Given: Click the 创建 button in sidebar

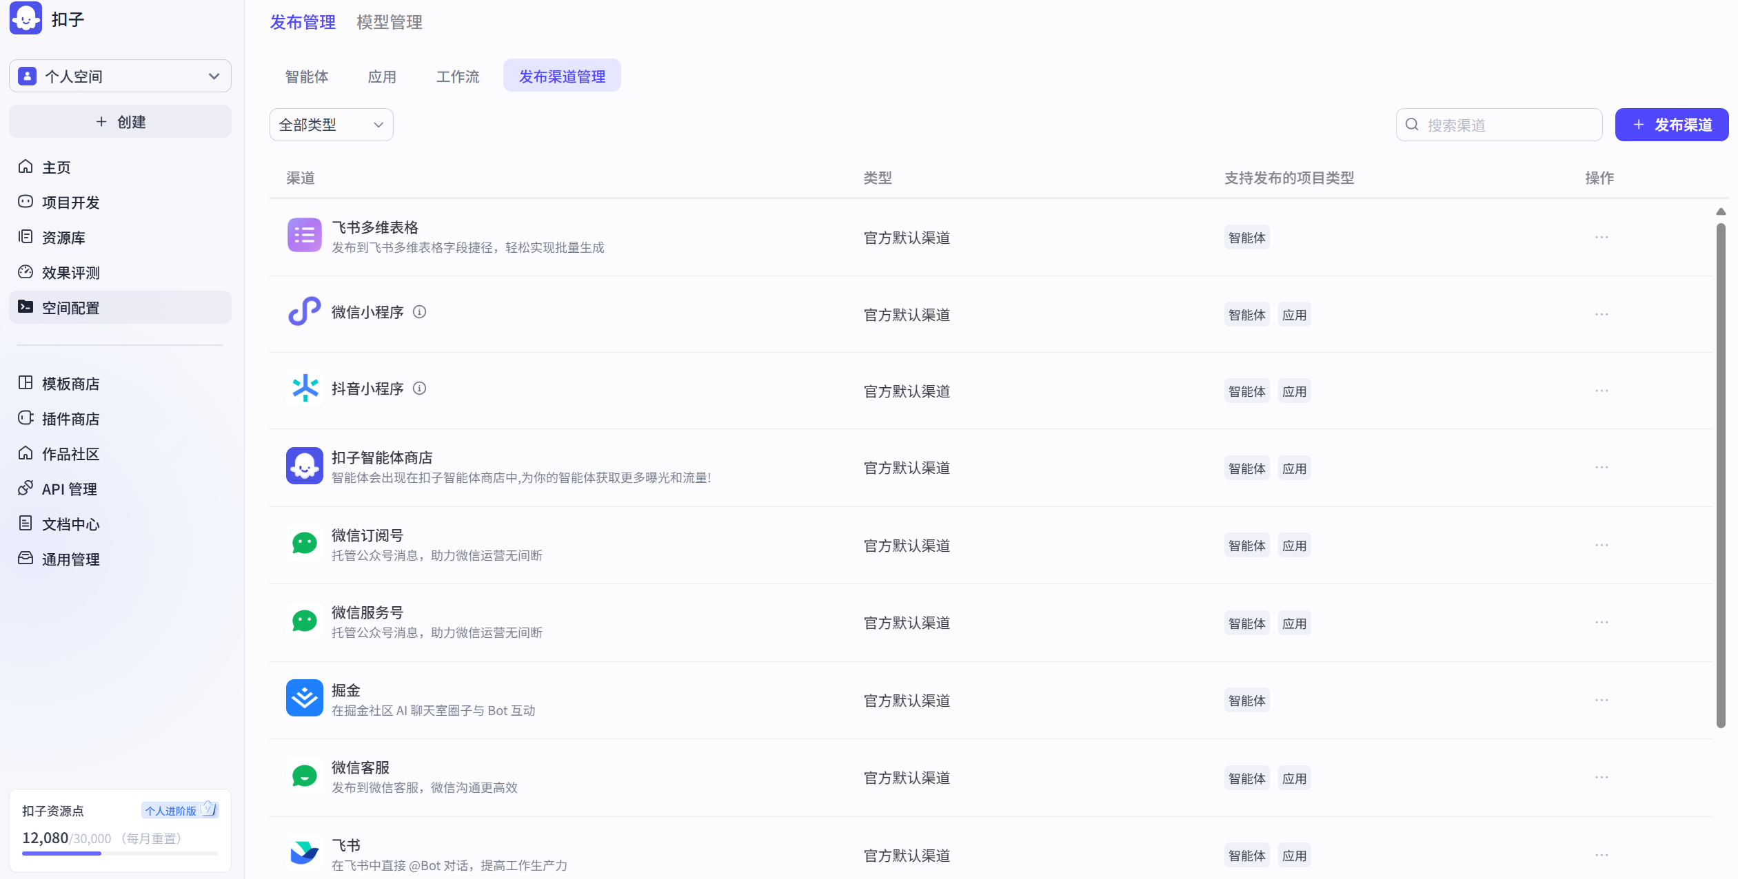Looking at the screenshot, I should coord(120,122).
